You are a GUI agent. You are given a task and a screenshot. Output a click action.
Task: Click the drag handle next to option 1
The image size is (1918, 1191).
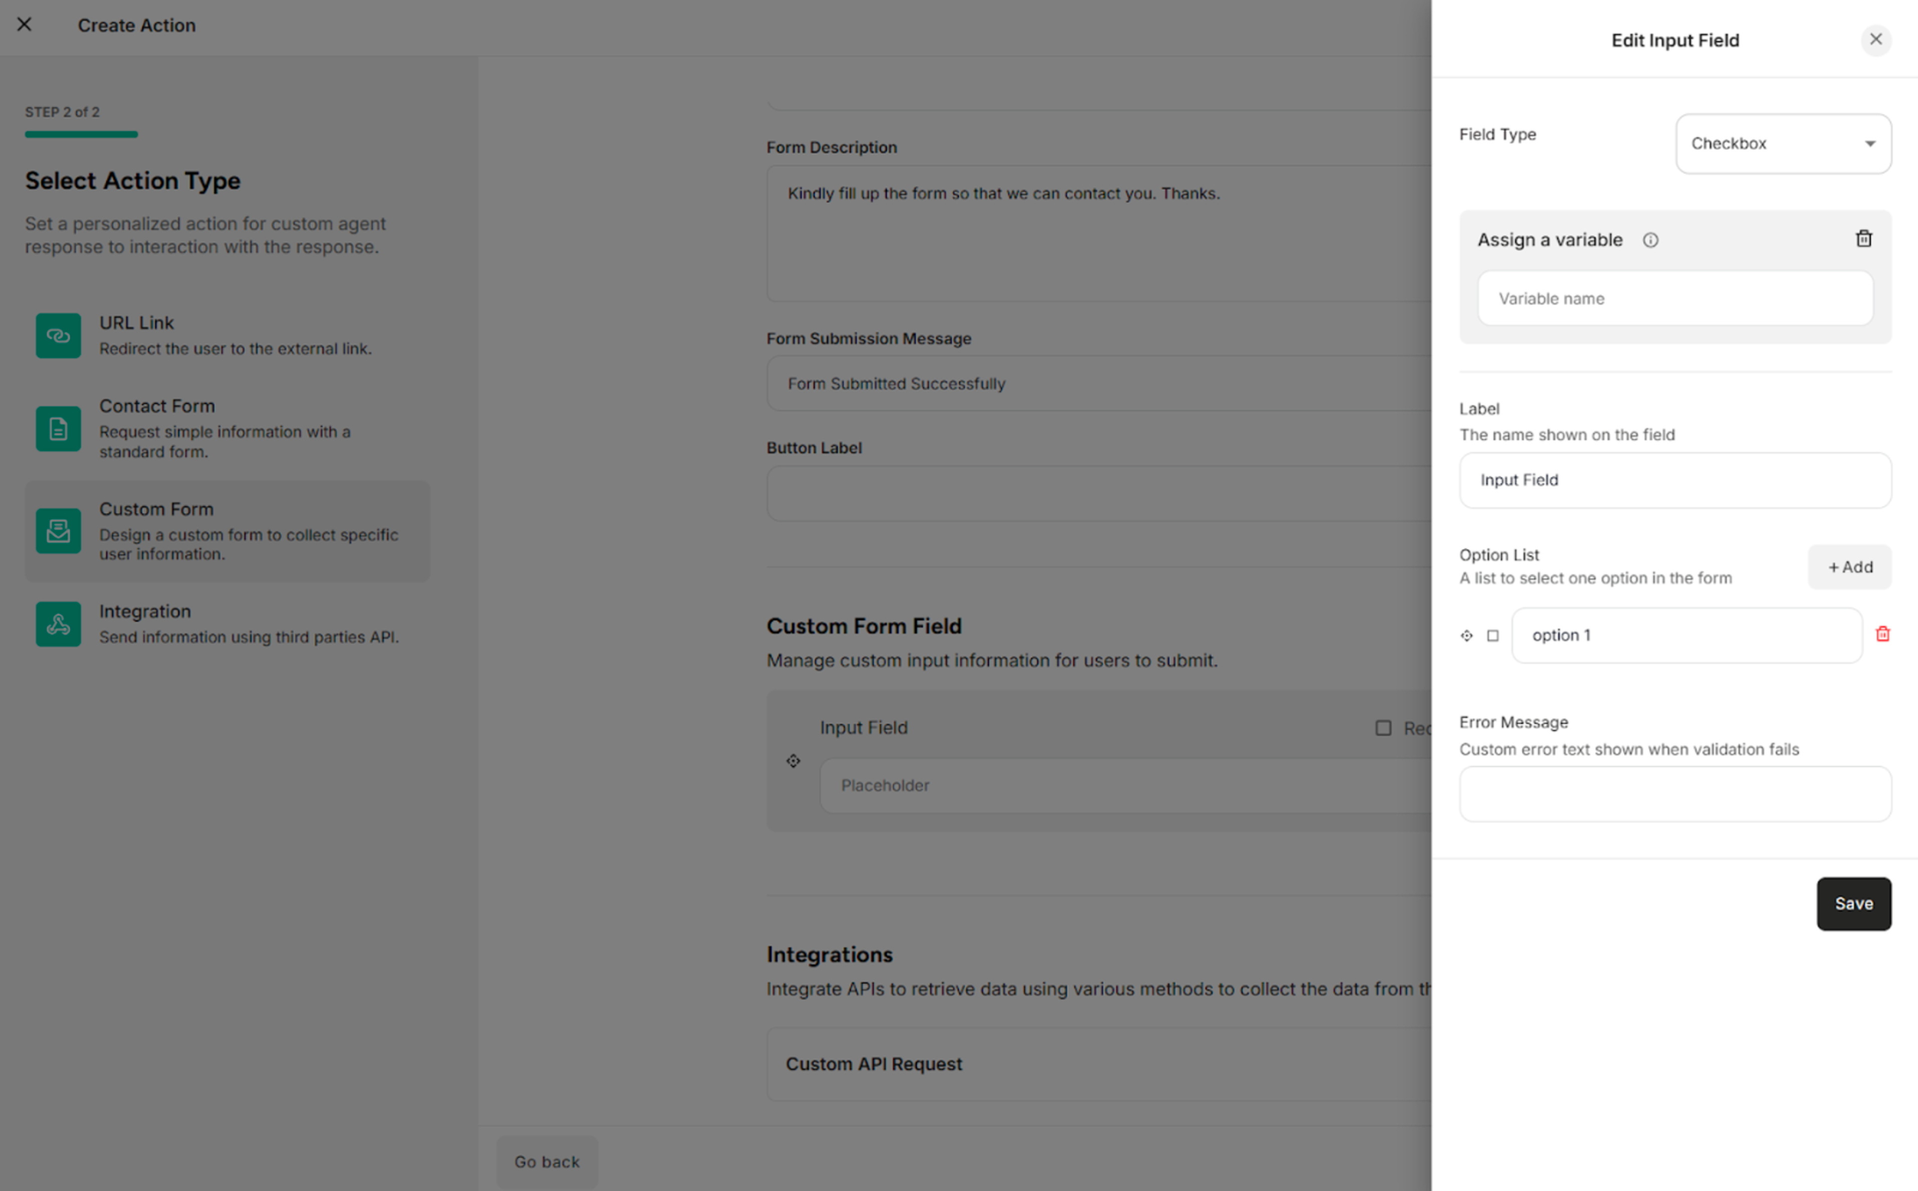[1466, 635]
